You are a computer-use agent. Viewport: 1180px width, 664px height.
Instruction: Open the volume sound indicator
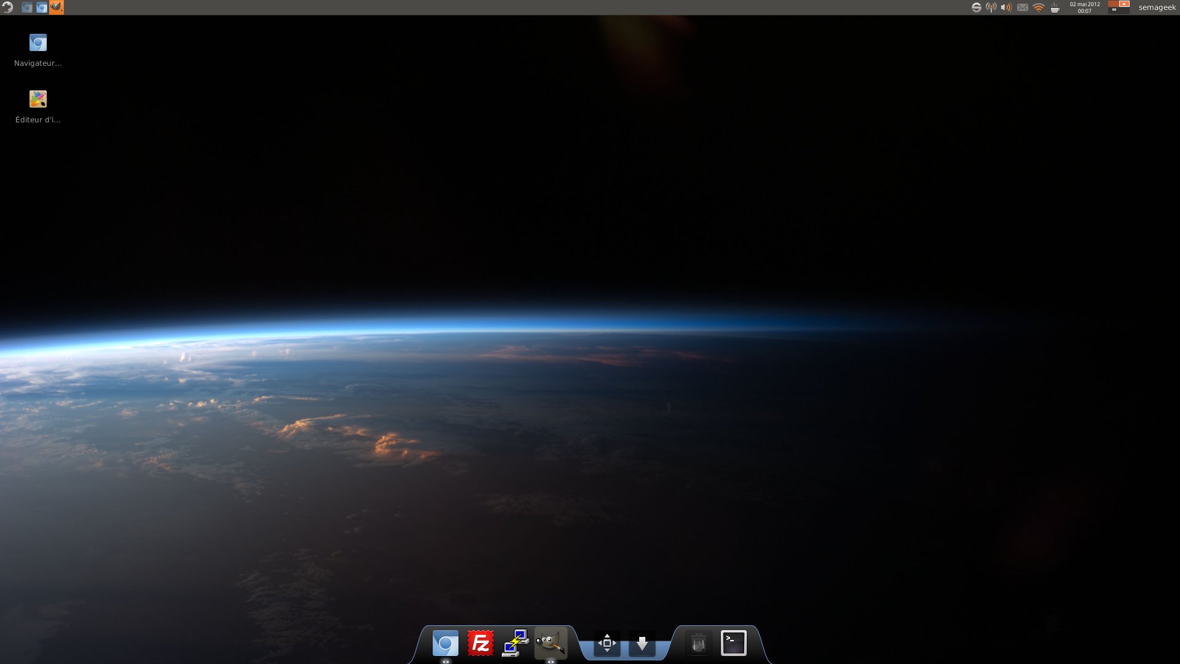[x=1006, y=7]
